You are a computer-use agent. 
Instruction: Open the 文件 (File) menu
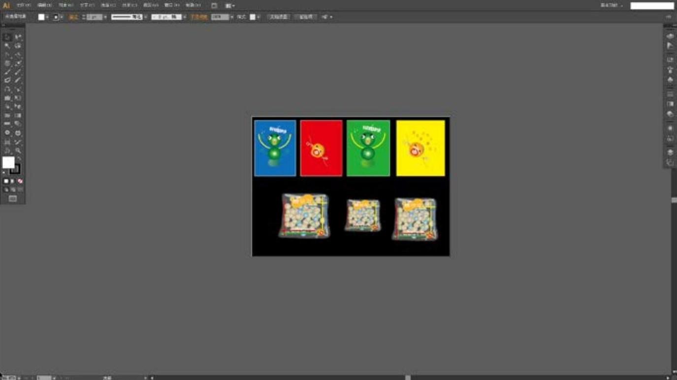coord(23,5)
